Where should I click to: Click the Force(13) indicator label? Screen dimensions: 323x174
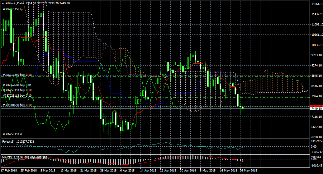(9, 142)
